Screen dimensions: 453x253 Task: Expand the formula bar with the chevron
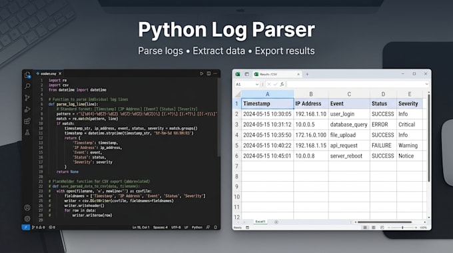point(427,85)
